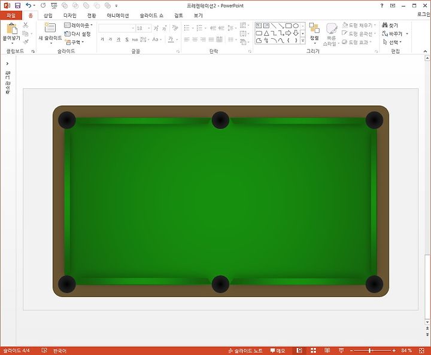This screenshot has width=431, height=355.
Task: Select the Arrow line shape
Action: point(281,26)
